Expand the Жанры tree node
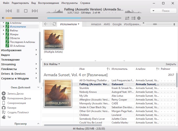Viewport: 178px width, 131px height. tap(4, 34)
